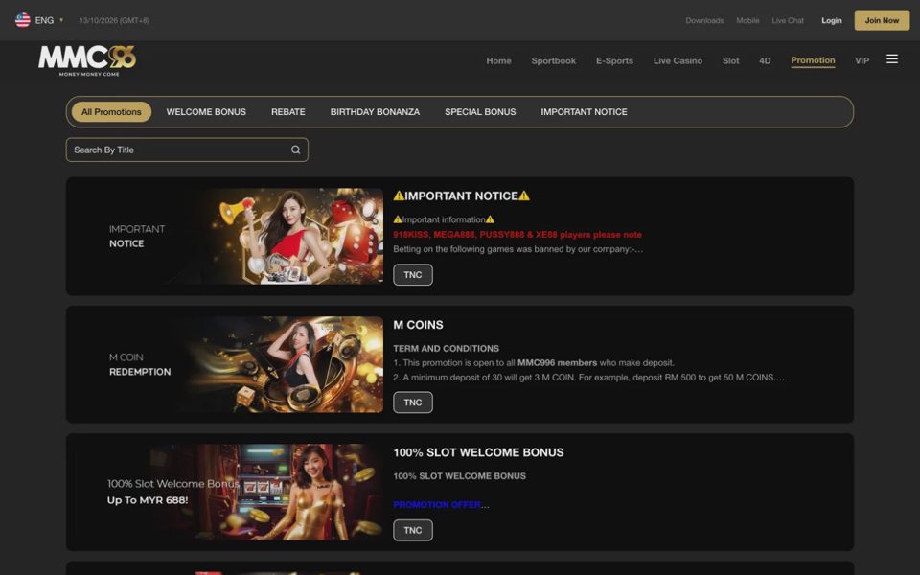Click the Login link
This screenshot has height=575, width=920.
coord(832,20)
